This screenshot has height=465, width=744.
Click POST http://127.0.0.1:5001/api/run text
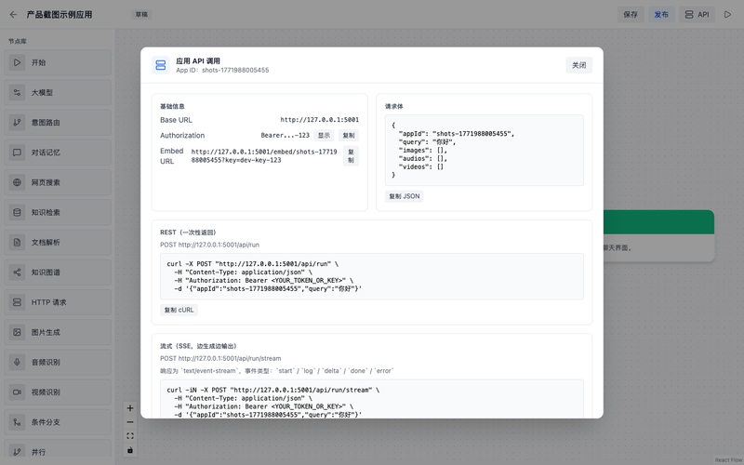click(210, 245)
